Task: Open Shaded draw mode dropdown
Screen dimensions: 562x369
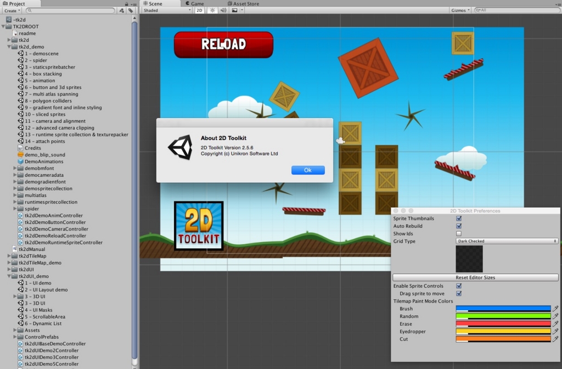Action: pyautogui.click(x=167, y=10)
